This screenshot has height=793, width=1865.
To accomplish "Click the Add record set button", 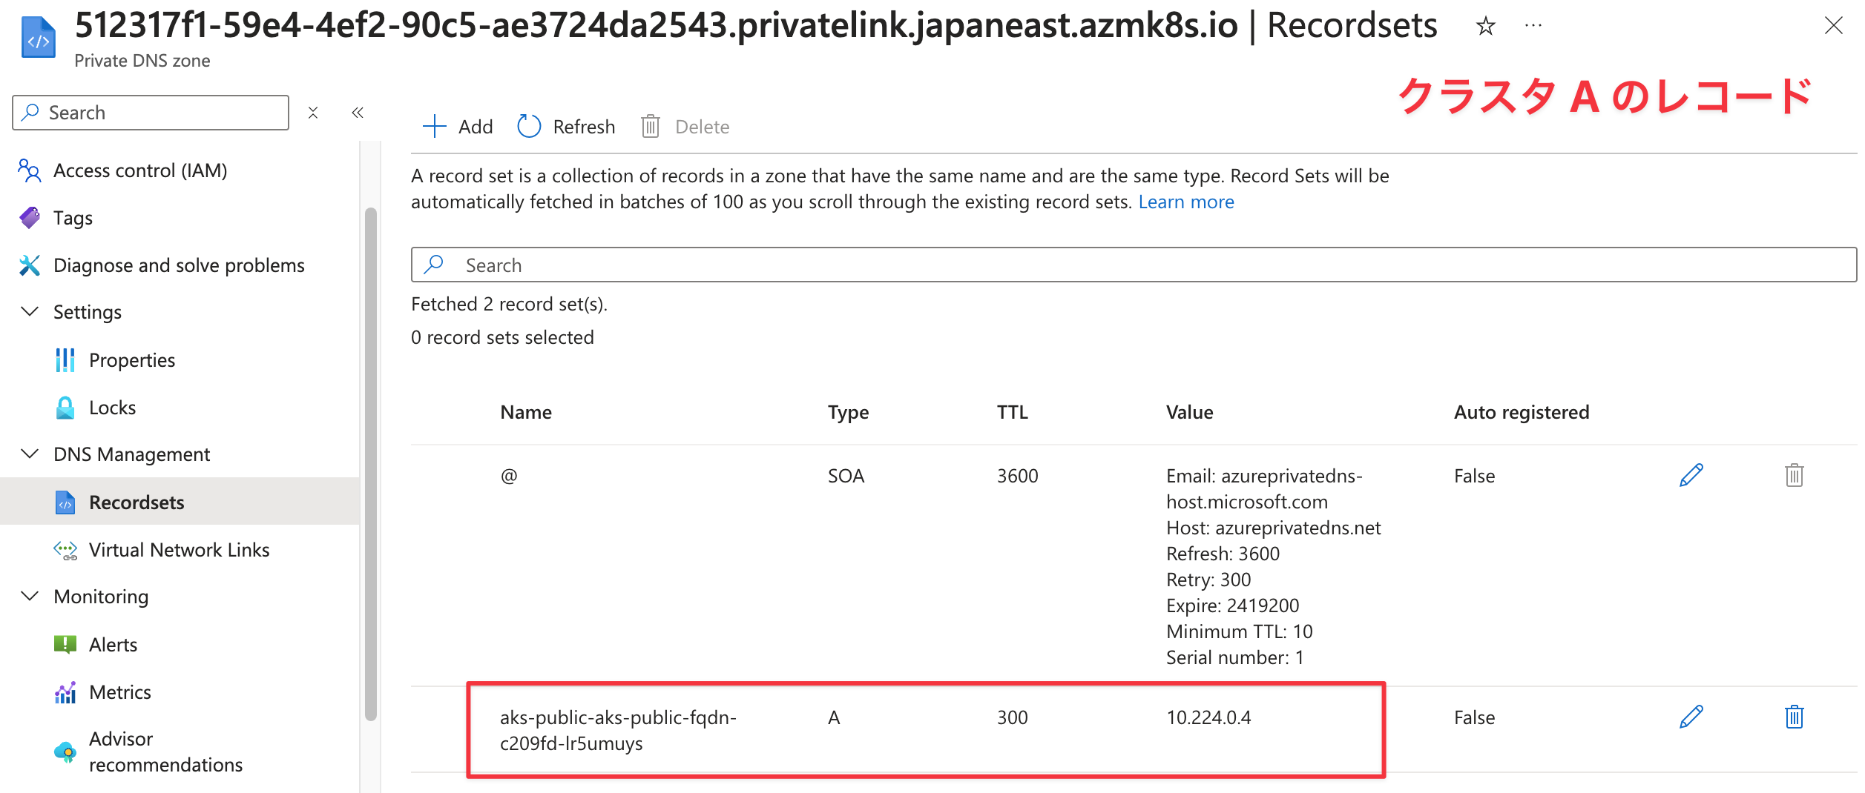I will pyautogui.click(x=457, y=127).
